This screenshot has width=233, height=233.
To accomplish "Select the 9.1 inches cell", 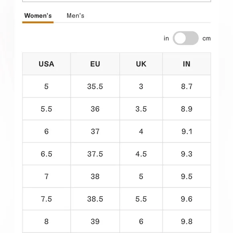I will [x=187, y=131].
